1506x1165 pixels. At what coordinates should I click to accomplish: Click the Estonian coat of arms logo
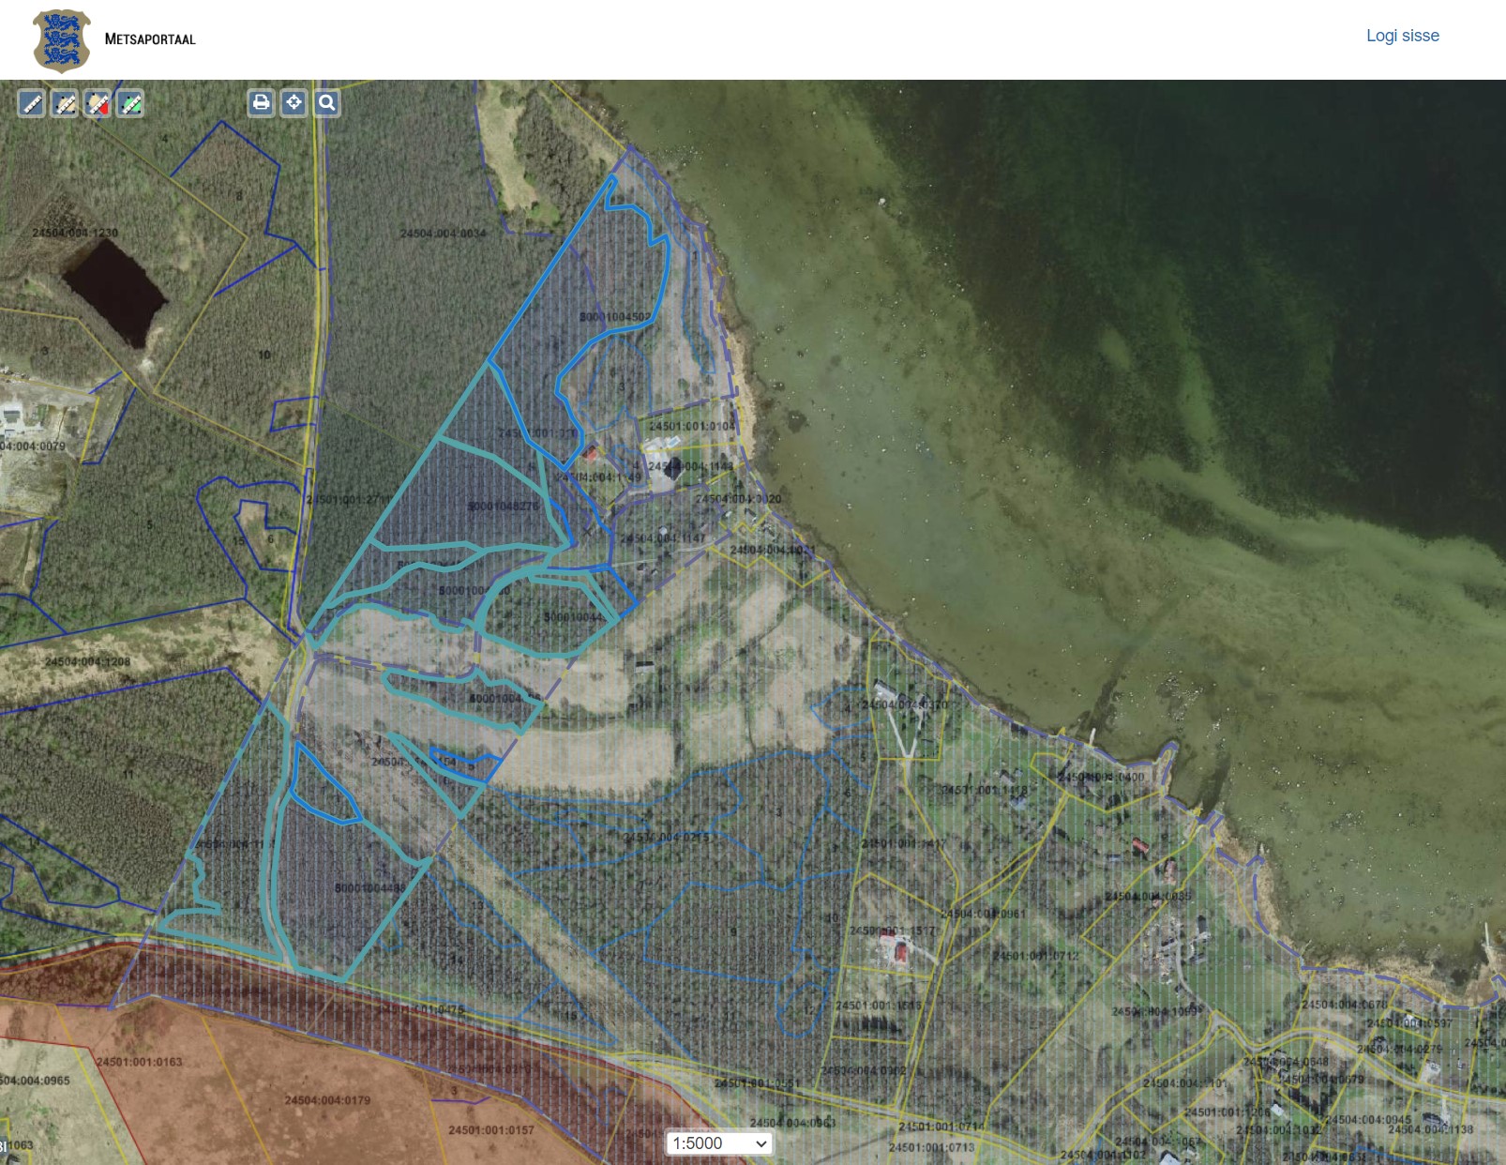pos(62,40)
